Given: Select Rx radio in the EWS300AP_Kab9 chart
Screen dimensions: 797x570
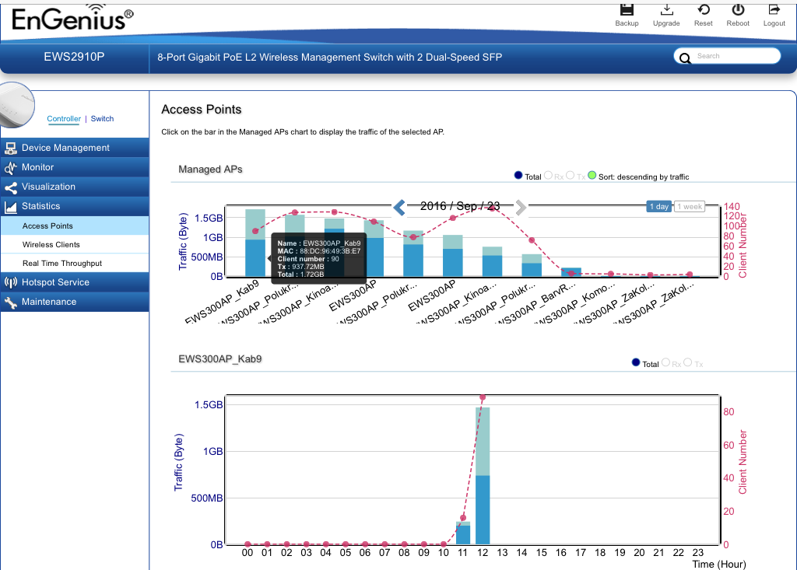Looking at the screenshot, I should (665, 362).
